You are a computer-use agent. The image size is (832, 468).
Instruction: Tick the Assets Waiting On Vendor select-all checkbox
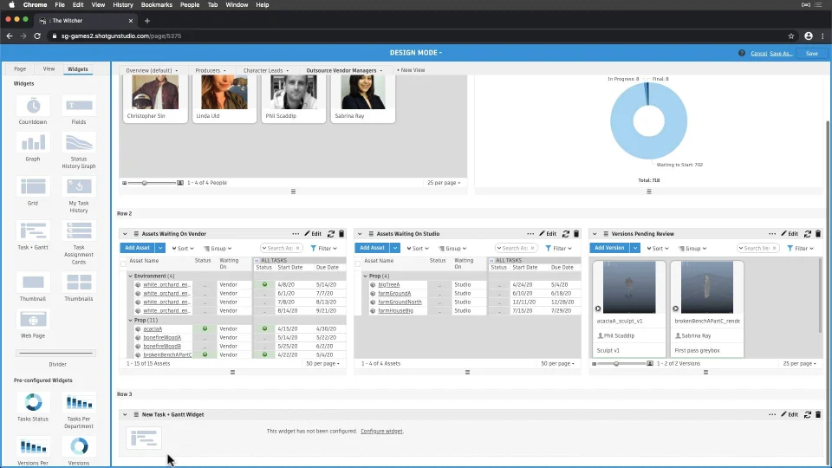[x=123, y=263]
